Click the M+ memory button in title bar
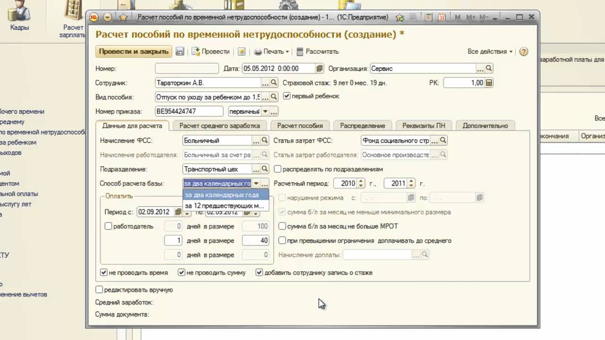The image size is (605, 340). [x=471, y=17]
